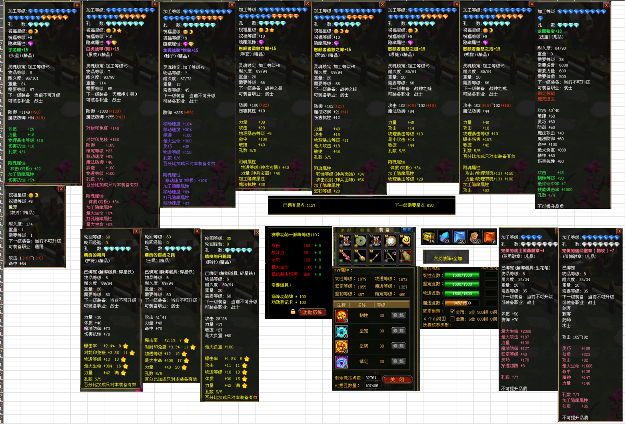Click the treasure chest item with count 14
Image resolution: width=625 pixels, height=424 pixels.
[428, 236]
